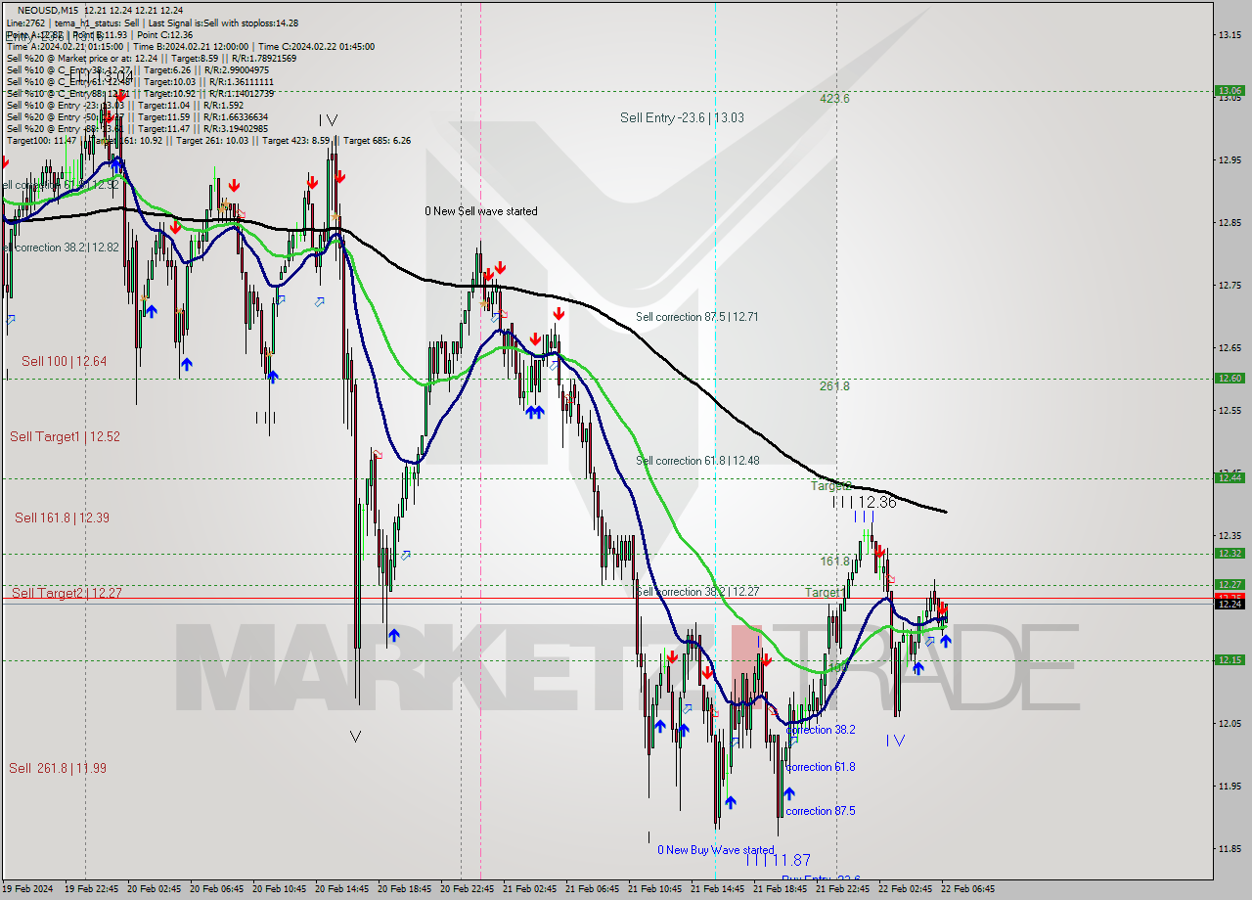Image resolution: width=1252 pixels, height=900 pixels.
Task: Click the green 12.44 price tag
Action: [1230, 478]
